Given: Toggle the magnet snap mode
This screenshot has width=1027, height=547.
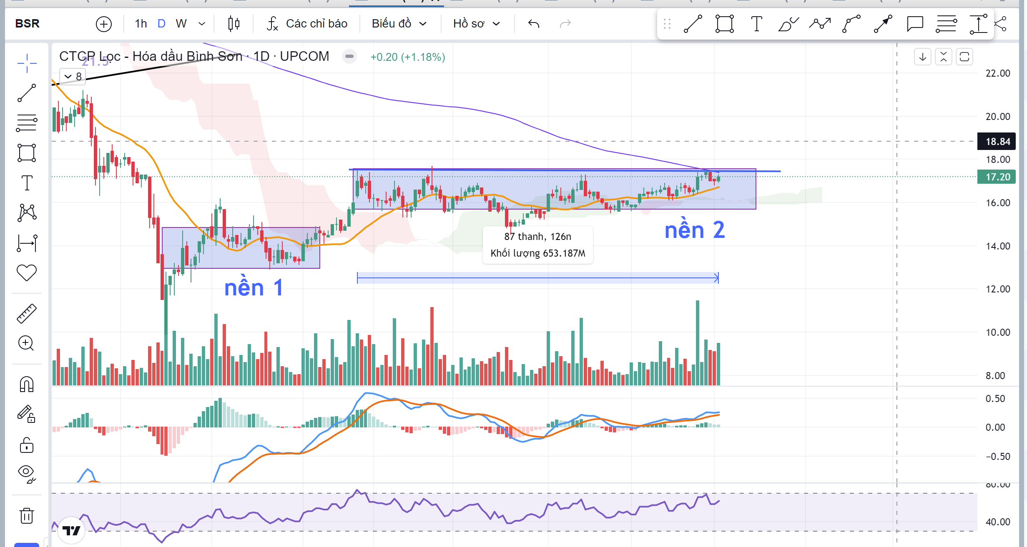Looking at the screenshot, I should point(27,384).
